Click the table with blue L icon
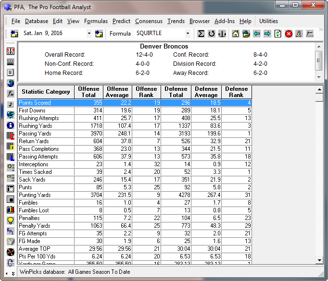The image size is (328, 281). [x=11, y=157]
